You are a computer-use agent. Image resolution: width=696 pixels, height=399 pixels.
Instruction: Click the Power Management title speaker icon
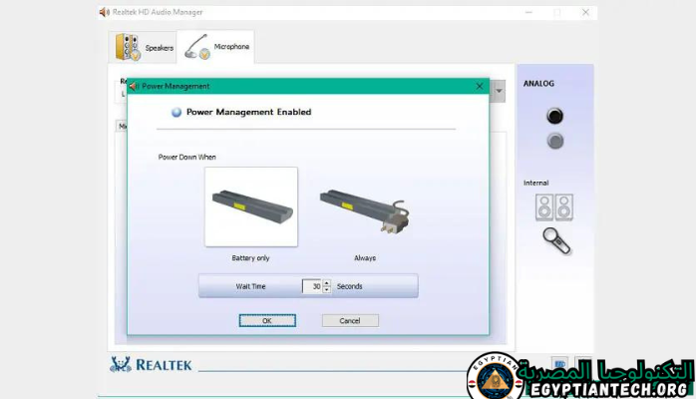point(134,86)
